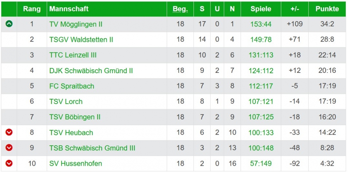Click red relegation icon for rank 9
This screenshot has width=348, height=172.
tap(9, 148)
